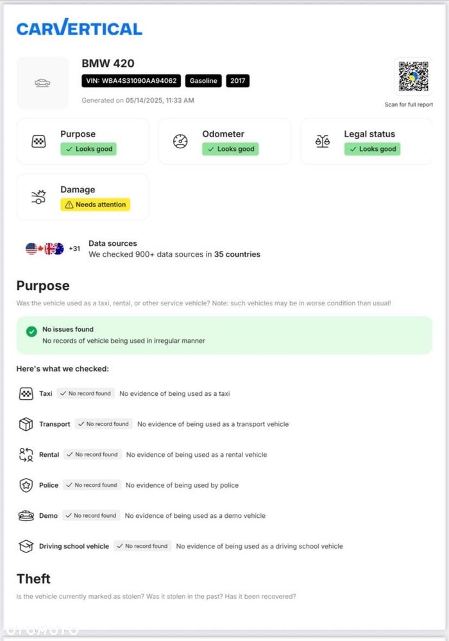Click the Demo No record found badge

(x=90, y=516)
